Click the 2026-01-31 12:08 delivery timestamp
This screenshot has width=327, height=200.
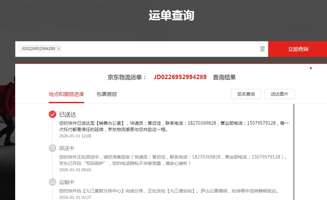(x=75, y=136)
